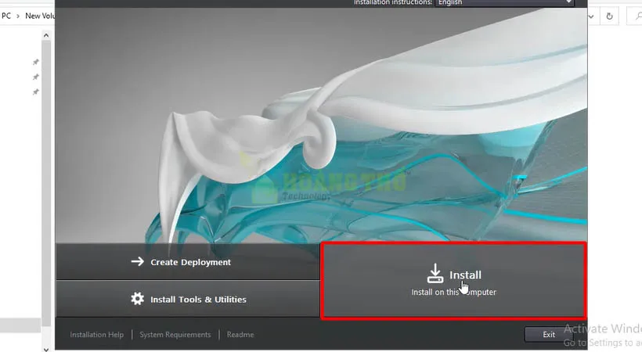Click the second pin icon in Explorer sidebar
Screen dimensions: 642x352
pos(35,77)
